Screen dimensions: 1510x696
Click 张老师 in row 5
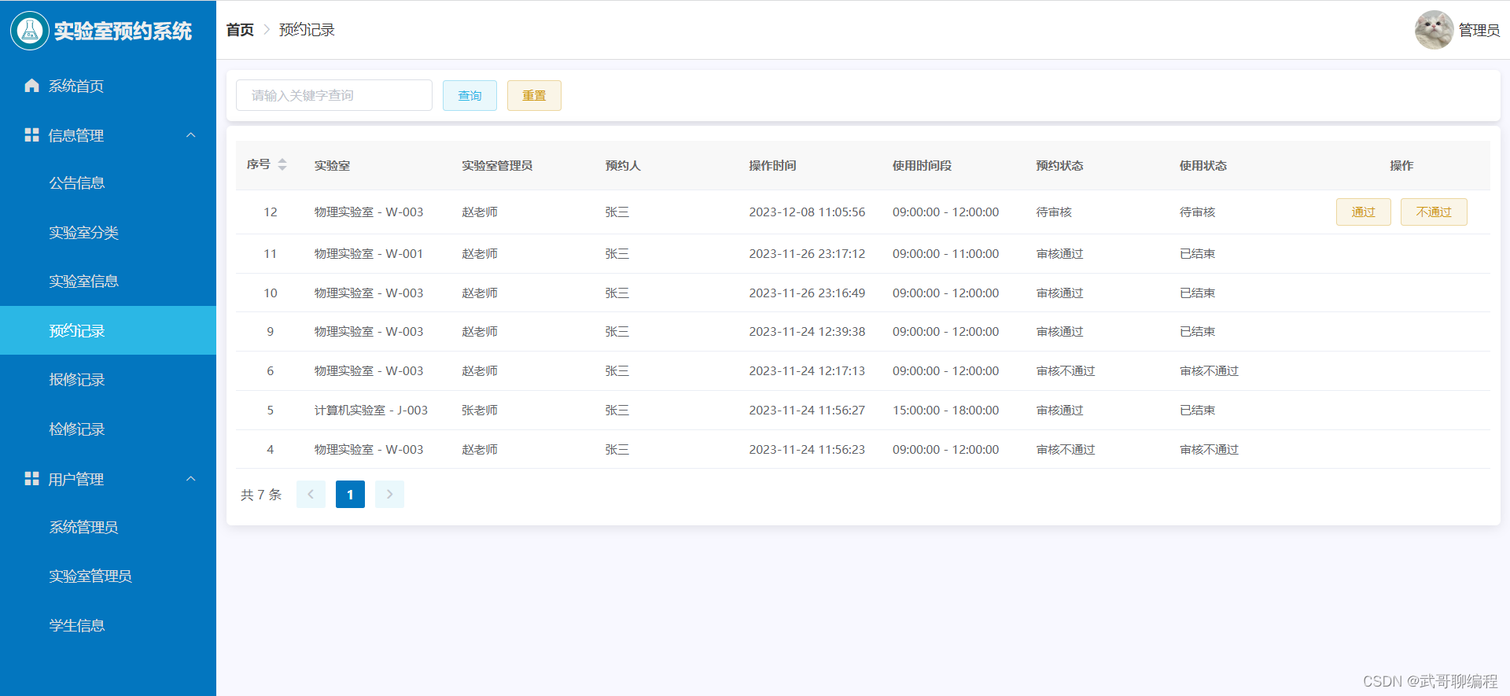click(x=480, y=410)
